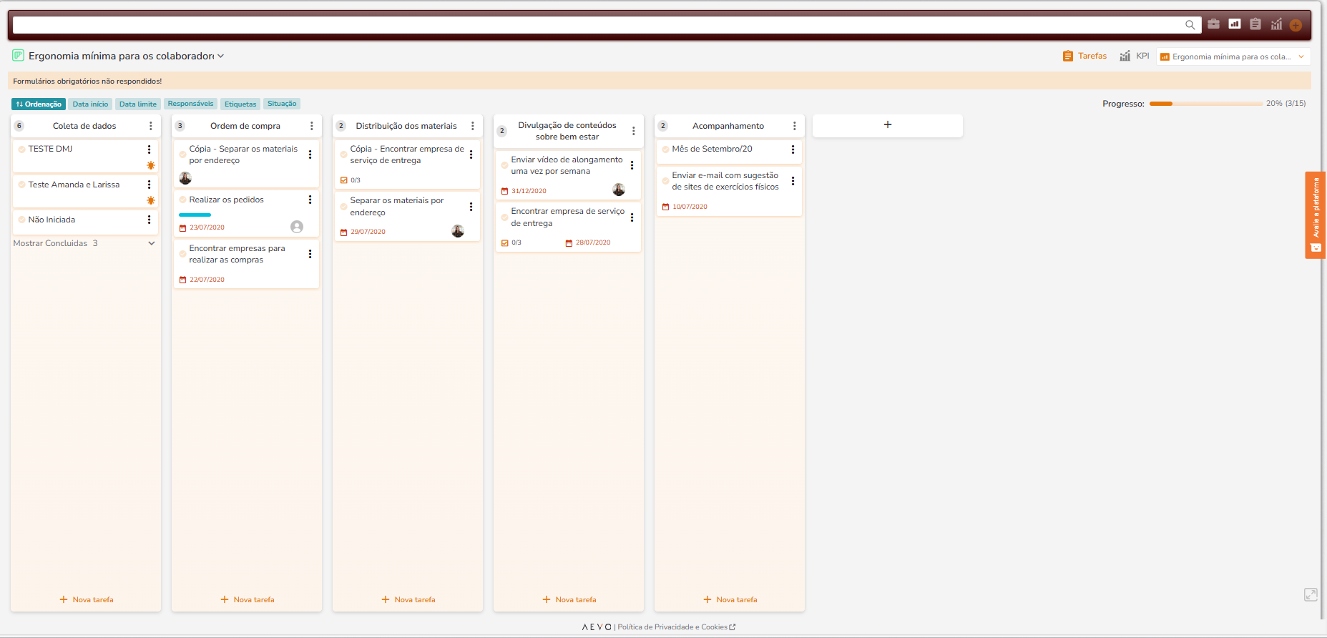The height and width of the screenshot is (638, 1327).
Task: Click the search magnifier icon
Action: click(1190, 25)
